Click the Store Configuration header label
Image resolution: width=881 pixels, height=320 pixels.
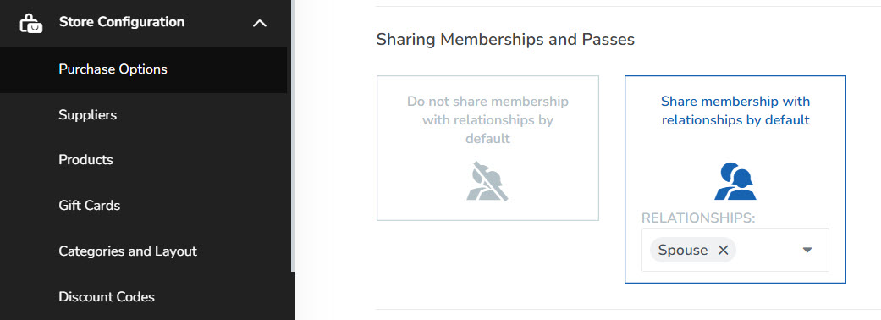[x=122, y=22]
